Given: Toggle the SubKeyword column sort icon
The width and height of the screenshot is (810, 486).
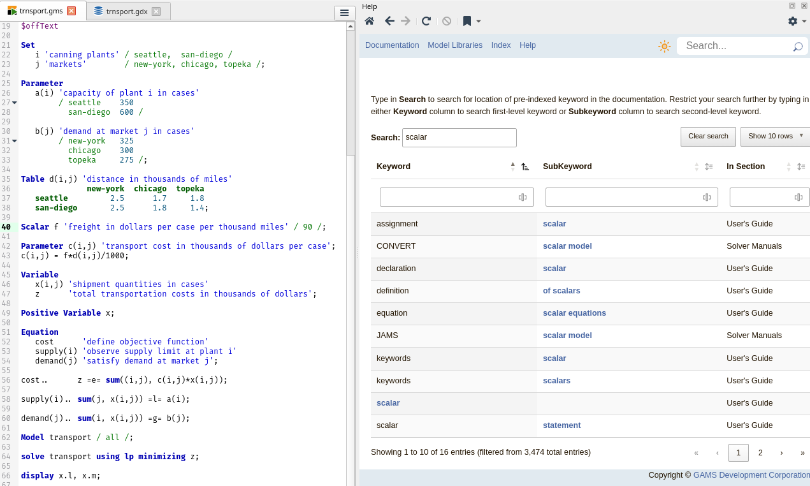Looking at the screenshot, I should pos(708,166).
